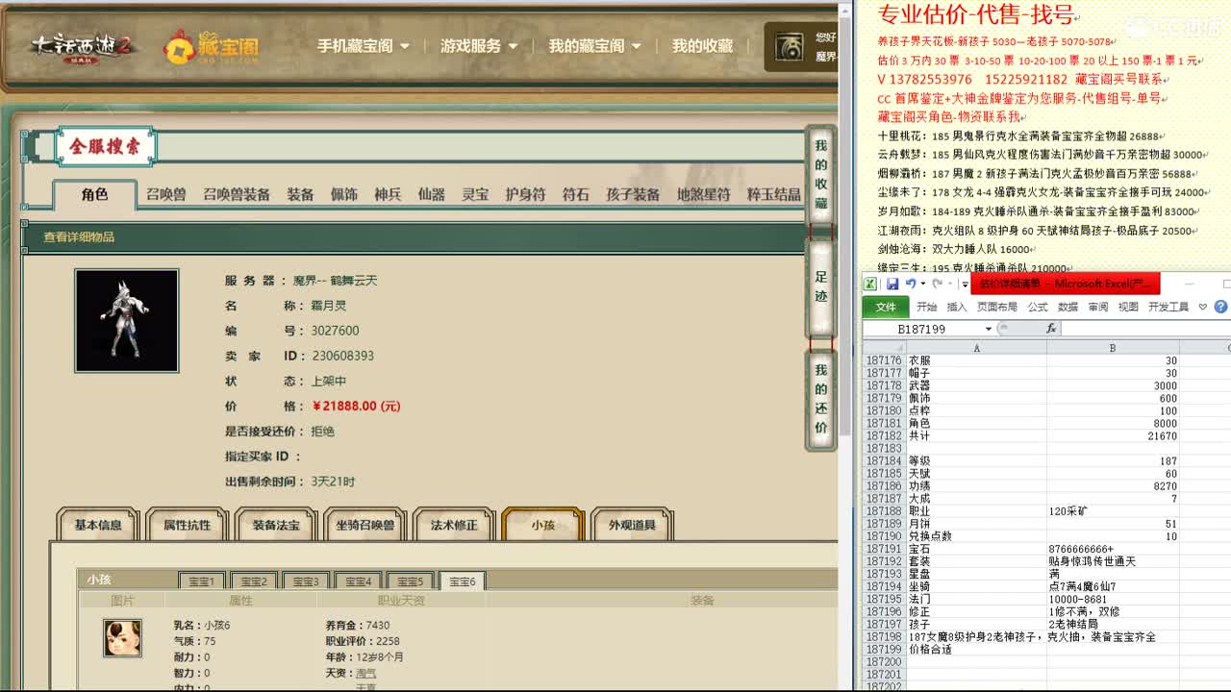Switch to 属性抗性 detail tab
The width and height of the screenshot is (1231, 692).
tap(187, 525)
